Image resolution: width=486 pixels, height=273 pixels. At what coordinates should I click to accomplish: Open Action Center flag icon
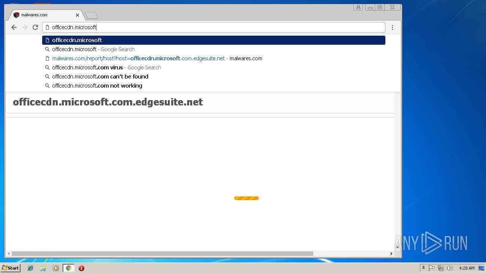click(x=432, y=268)
